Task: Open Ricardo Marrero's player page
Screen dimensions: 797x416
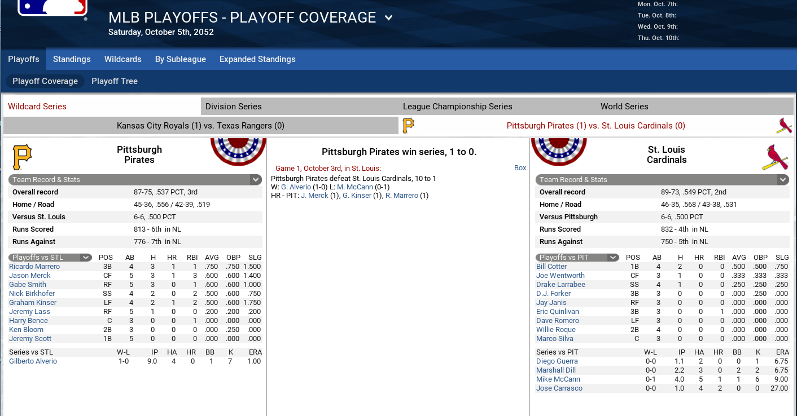Action: pos(34,267)
